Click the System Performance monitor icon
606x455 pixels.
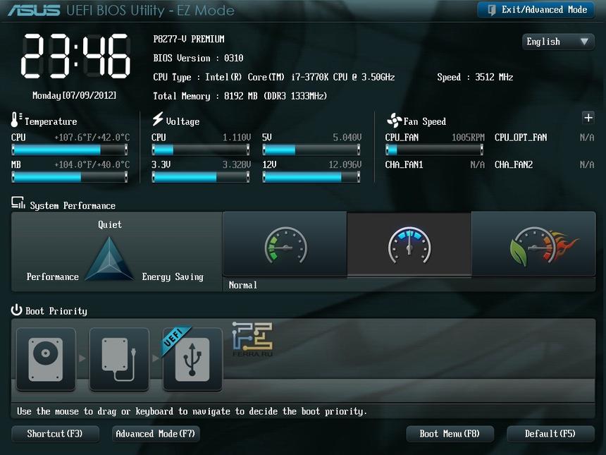coord(18,204)
